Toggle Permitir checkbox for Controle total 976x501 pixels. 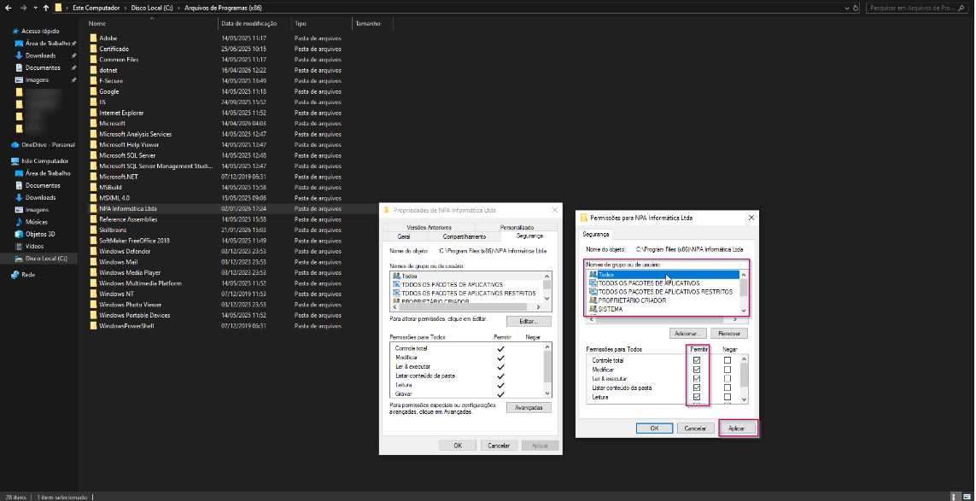[697, 360]
